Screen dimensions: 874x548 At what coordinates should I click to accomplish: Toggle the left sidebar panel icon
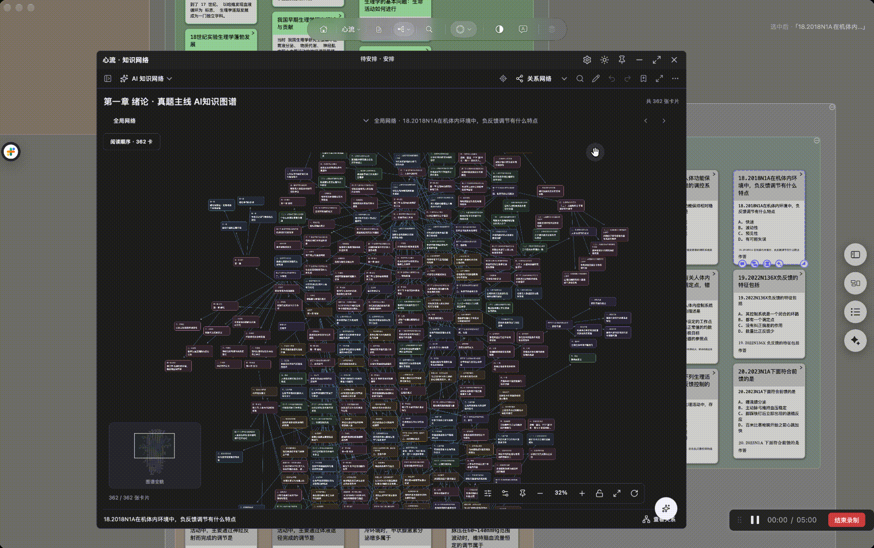click(x=108, y=78)
